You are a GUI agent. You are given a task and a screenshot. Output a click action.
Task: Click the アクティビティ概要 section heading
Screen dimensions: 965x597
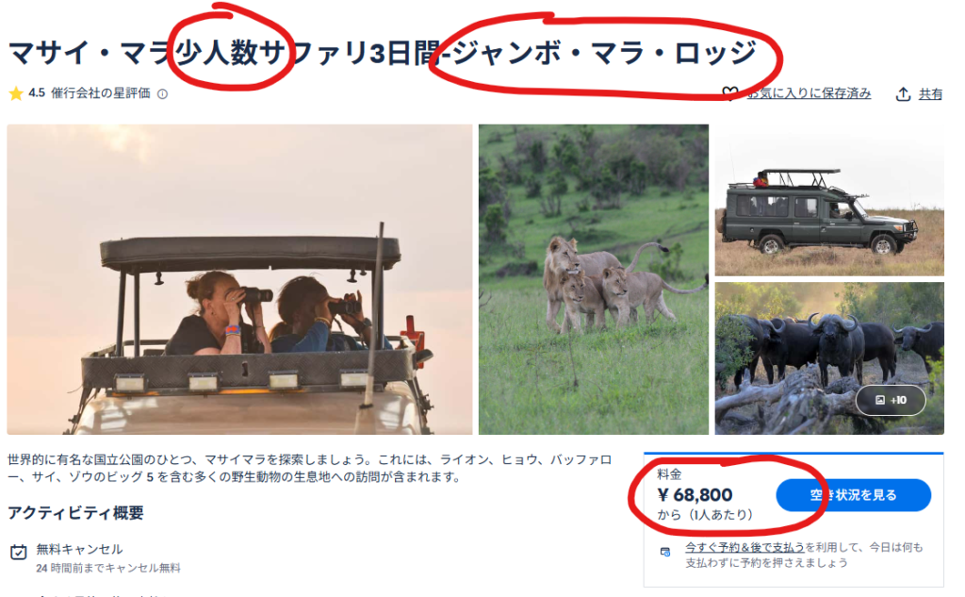(75, 513)
